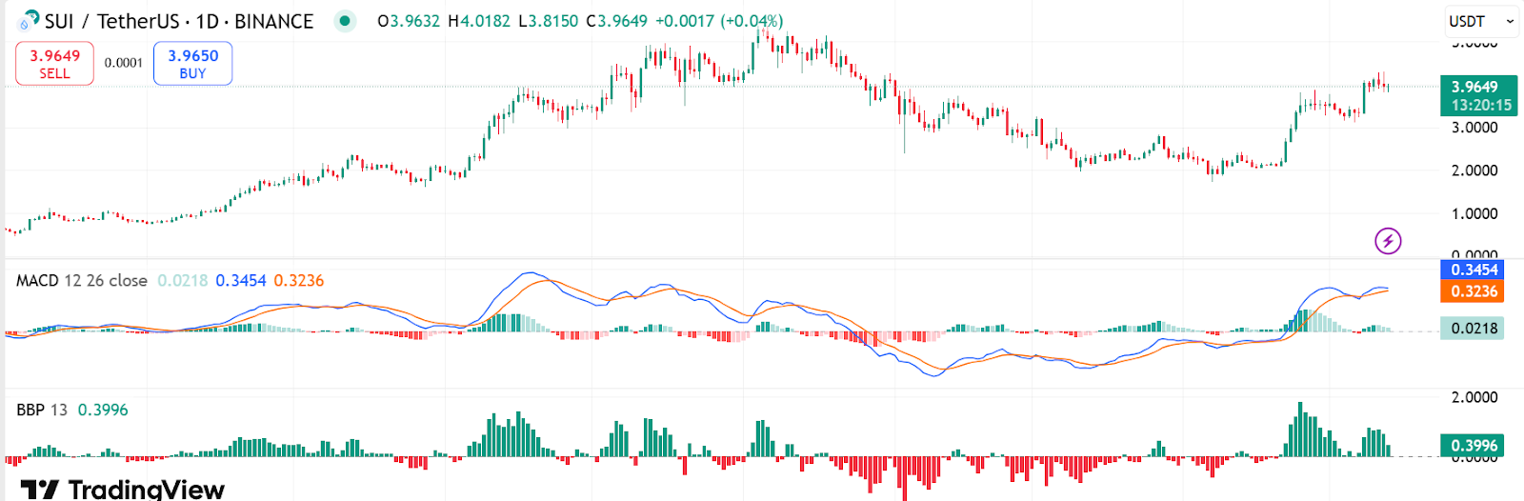This screenshot has height=501, width=1524.
Task: Click the 1.0000 price axis label
Action: tap(1474, 213)
